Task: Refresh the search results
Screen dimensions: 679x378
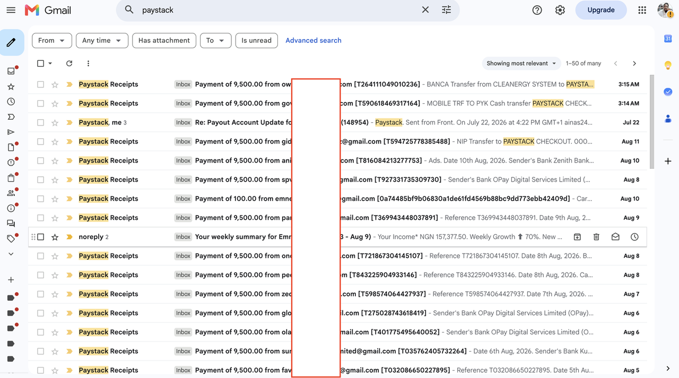Action: point(69,64)
